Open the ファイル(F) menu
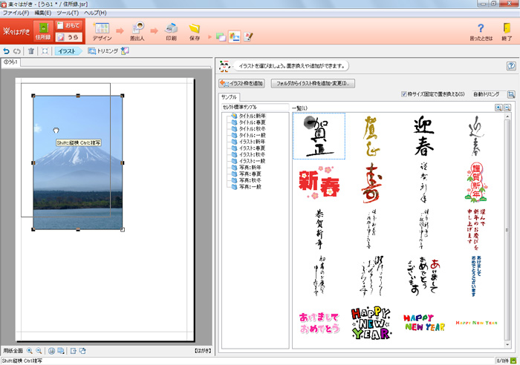Screen dimensions: 520x365 (16, 13)
